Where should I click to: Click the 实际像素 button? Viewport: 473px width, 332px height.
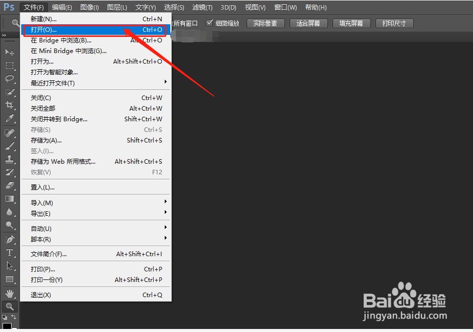click(265, 24)
